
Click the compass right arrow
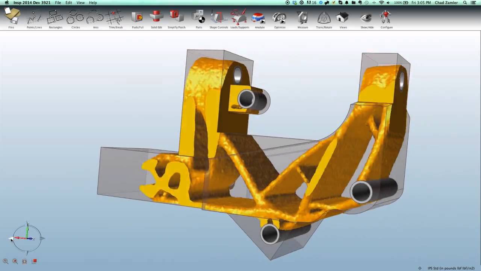[x=42, y=238]
